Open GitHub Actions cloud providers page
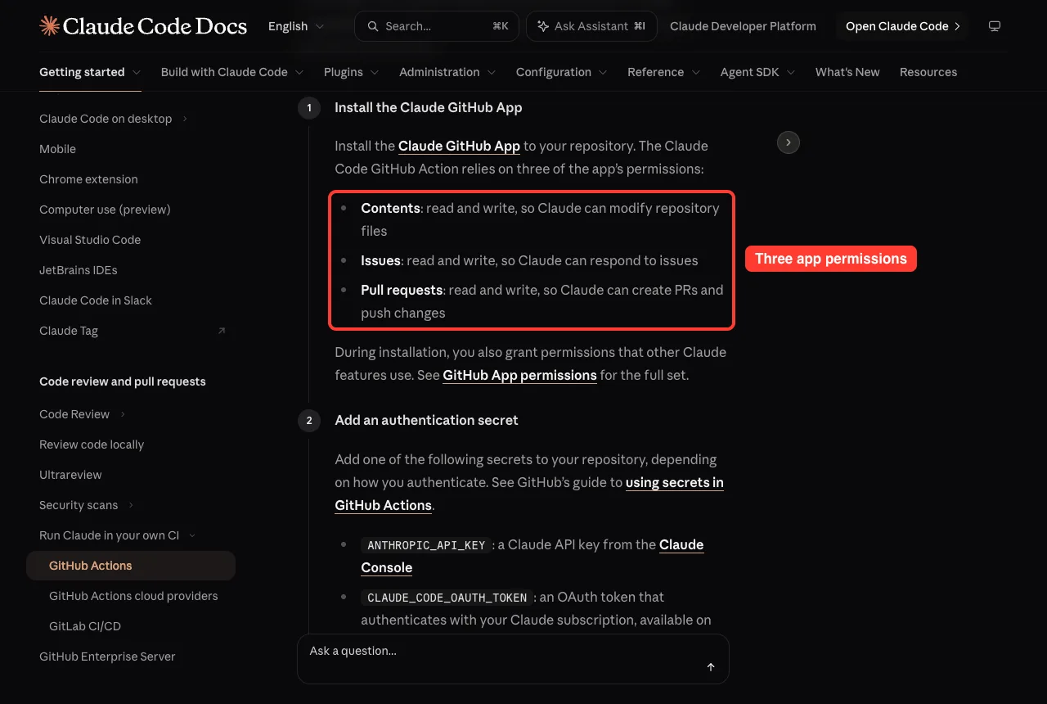This screenshot has width=1047, height=704. 133,596
